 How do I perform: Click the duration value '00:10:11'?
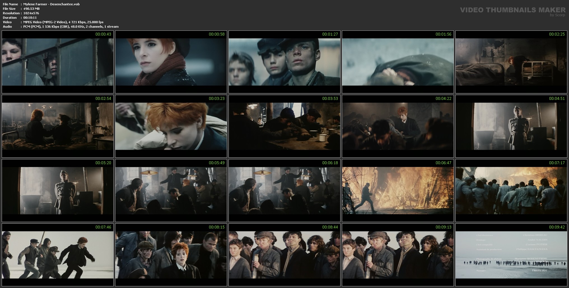pyautogui.click(x=30, y=18)
